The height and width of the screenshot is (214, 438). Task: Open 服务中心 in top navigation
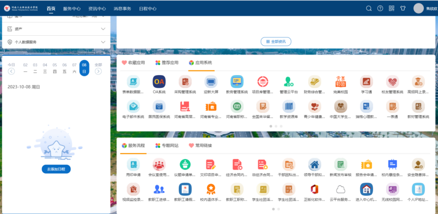pos(72,8)
